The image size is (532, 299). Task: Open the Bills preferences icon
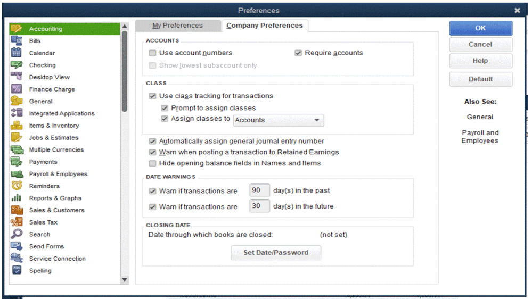tap(17, 40)
